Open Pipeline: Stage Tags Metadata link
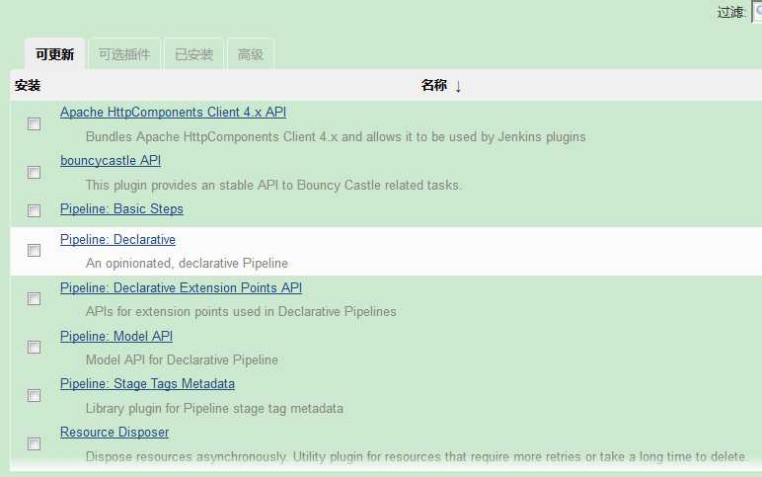 [147, 384]
